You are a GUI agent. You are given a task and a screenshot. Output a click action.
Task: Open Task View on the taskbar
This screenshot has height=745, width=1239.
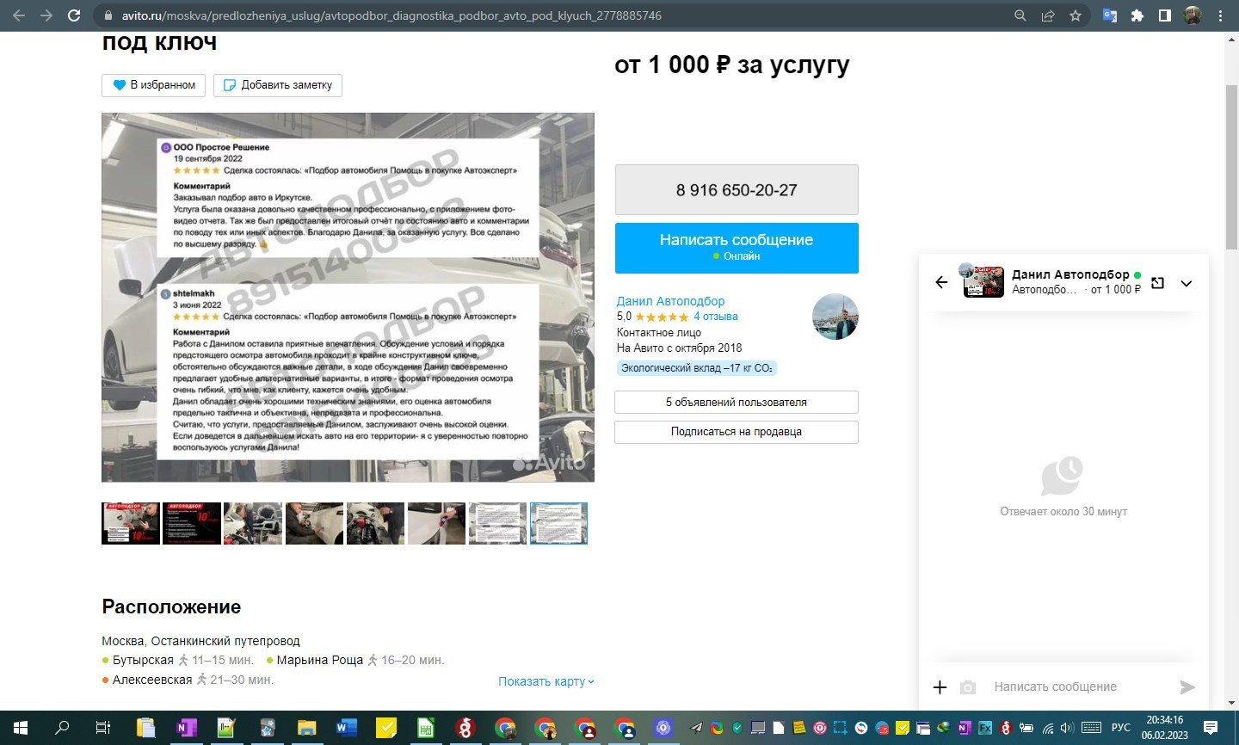click(x=102, y=728)
